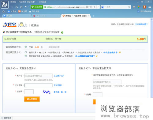153x120 pixels.
Task: Click the 1.00元 amount text
Action: (141, 39)
